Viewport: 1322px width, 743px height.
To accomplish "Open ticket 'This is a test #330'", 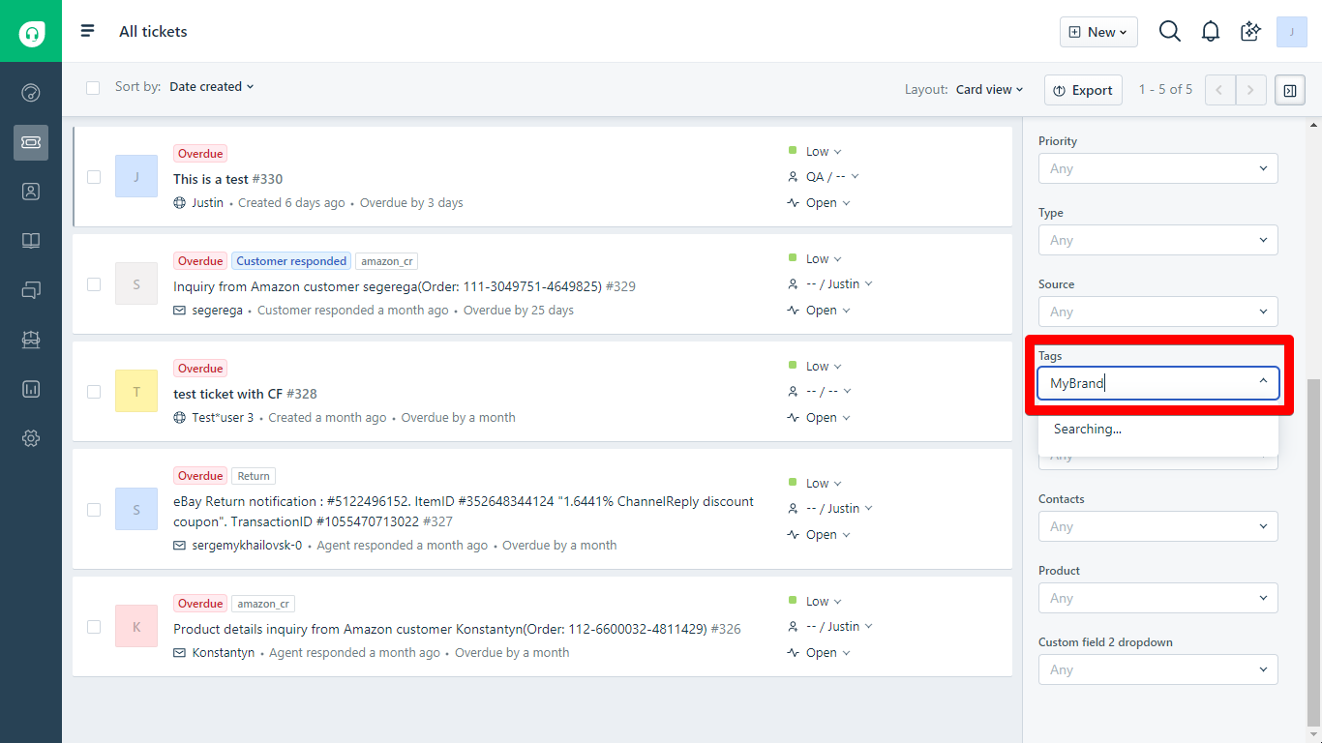I will 227,179.
